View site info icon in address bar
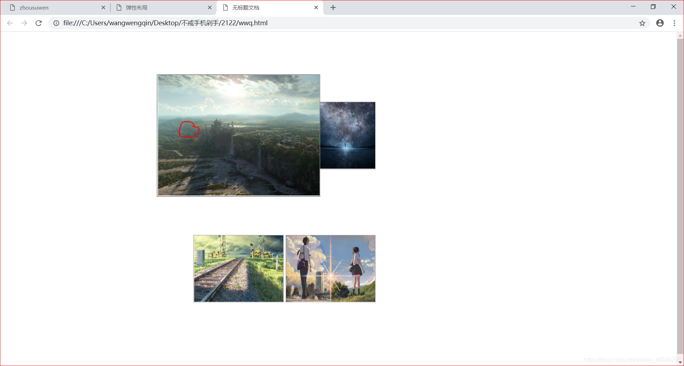 pos(56,23)
